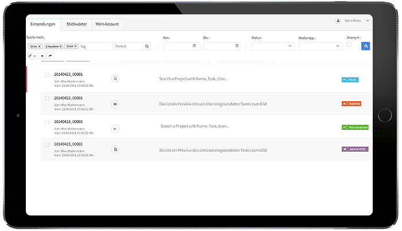Image resolution: width=402 pixels, height=231 pixels.
Task: Click 'Search a Project' text in Read row
Action: 194,79
